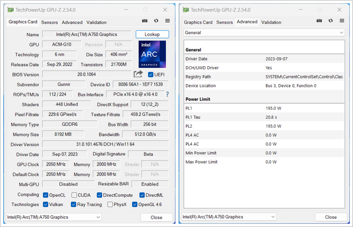This screenshot has width=353, height=227.
Task: Click the Lookup button
Action: [152, 34]
